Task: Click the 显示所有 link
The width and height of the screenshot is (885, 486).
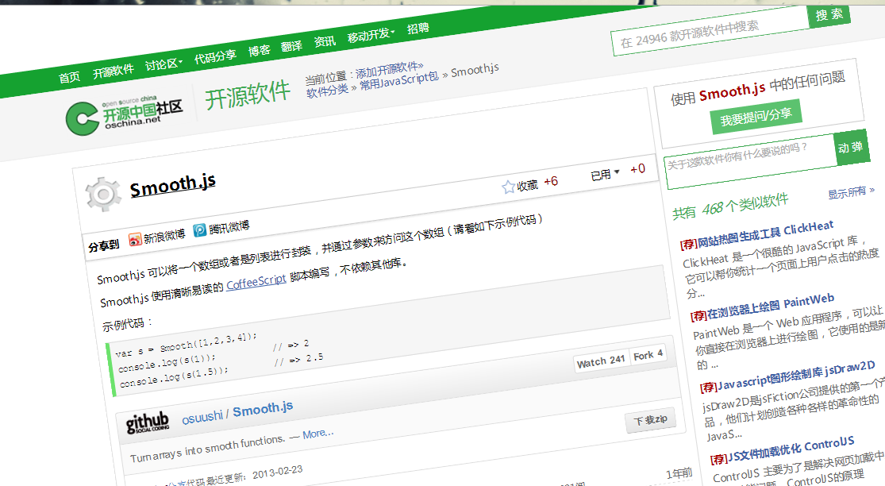Action: pos(851,192)
